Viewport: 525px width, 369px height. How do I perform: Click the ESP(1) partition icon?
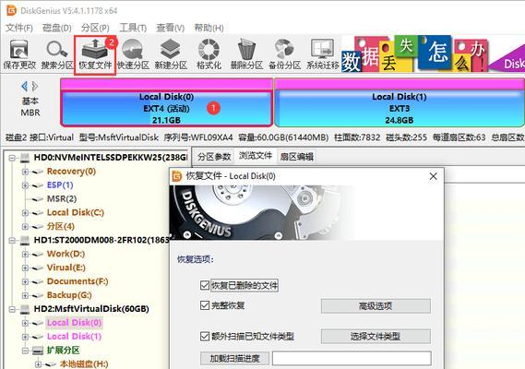(38, 185)
